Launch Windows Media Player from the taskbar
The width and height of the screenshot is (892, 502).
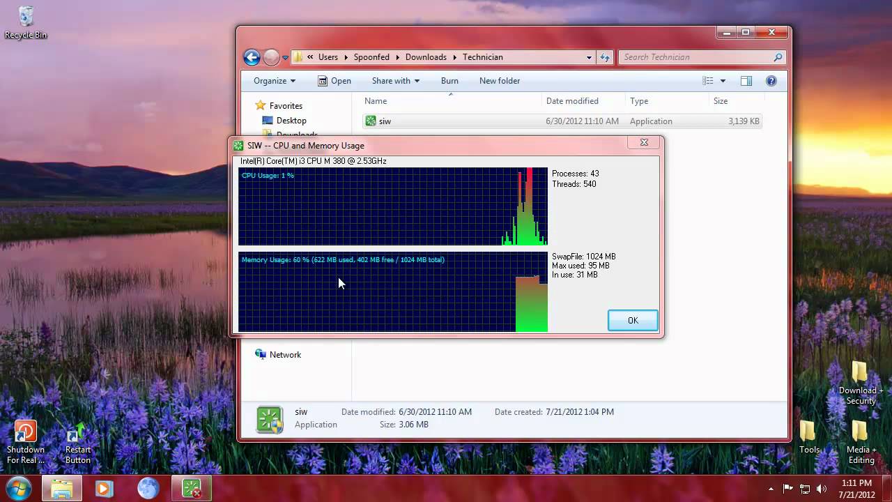pos(104,489)
